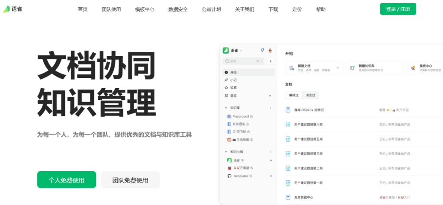This screenshot has width=443, height=205.
Task: Open 定价 in the top navigation
Action: click(x=297, y=10)
